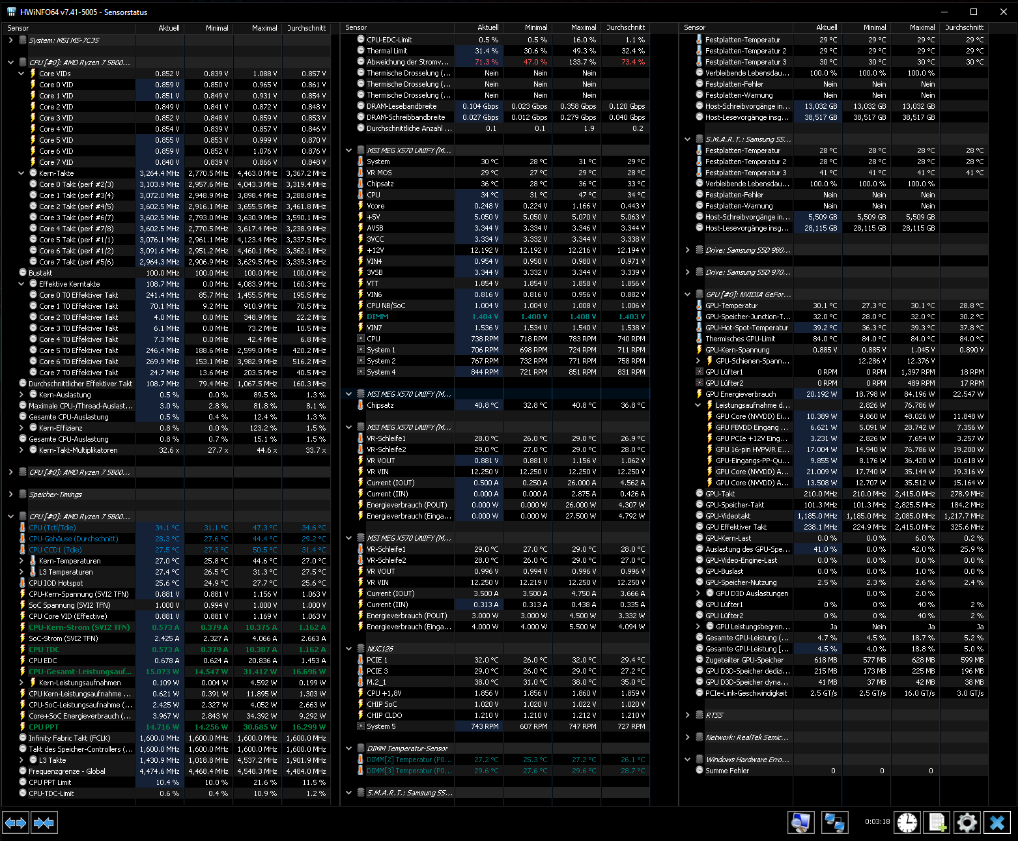Image resolution: width=1018 pixels, height=841 pixels.
Task: Start logging with the document-plus icon
Action: tap(937, 822)
